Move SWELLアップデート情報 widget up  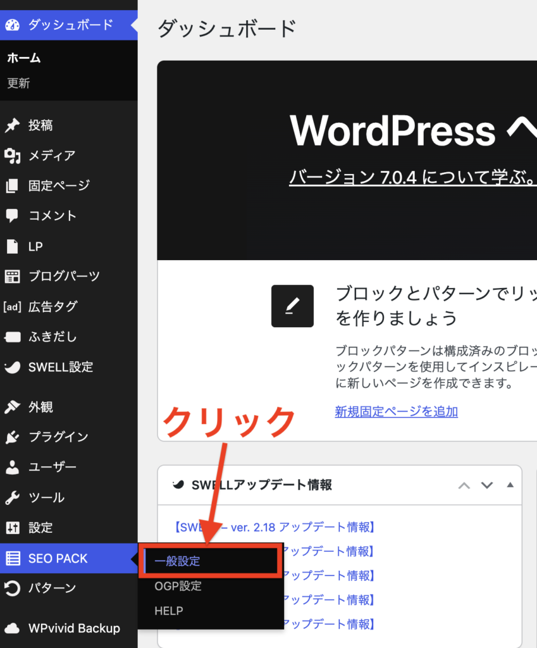(464, 485)
